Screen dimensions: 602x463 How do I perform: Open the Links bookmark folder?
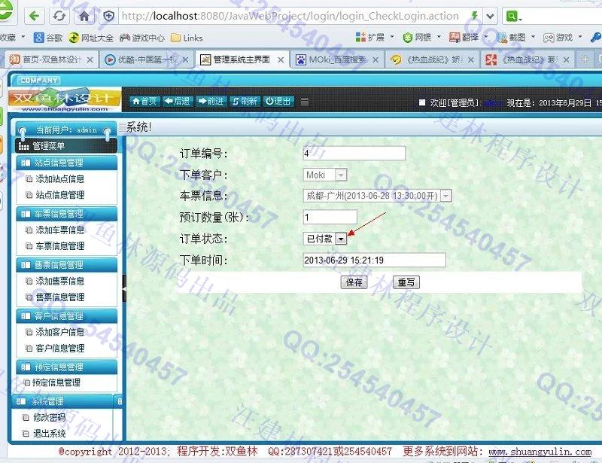187,38
